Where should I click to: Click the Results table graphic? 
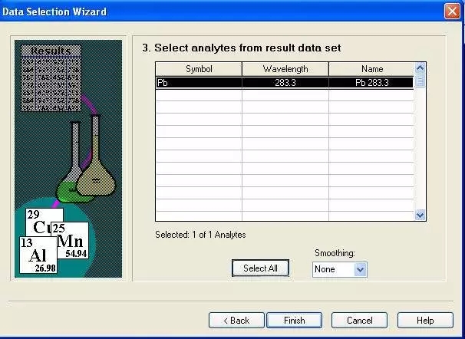pyautogui.click(x=51, y=77)
